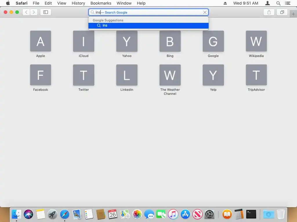Open the File menu
The height and width of the screenshot is (222, 297).
[36, 3]
